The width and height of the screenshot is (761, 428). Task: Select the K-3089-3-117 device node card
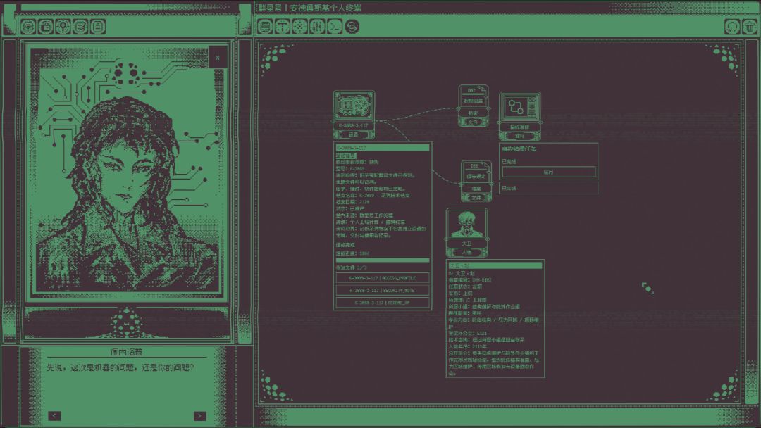(x=354, y=114)
